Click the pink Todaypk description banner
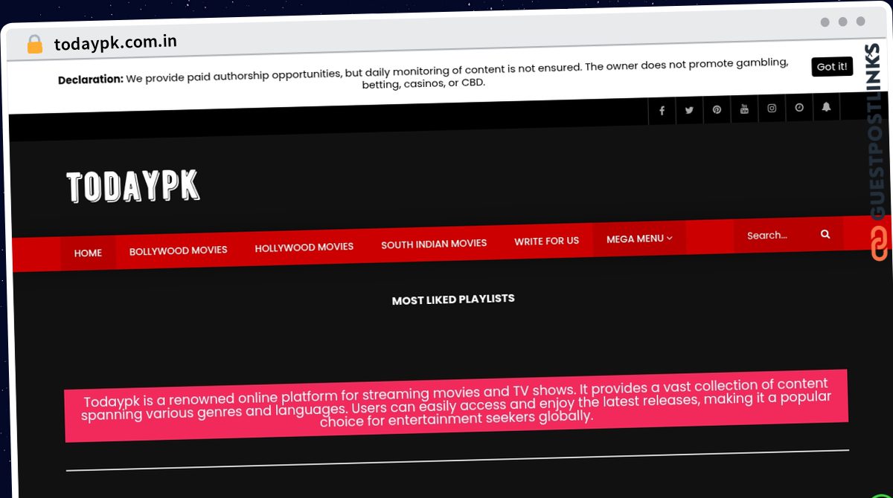Image resolution: width=893 pixels, height=498 pixels. coord(456,405)
